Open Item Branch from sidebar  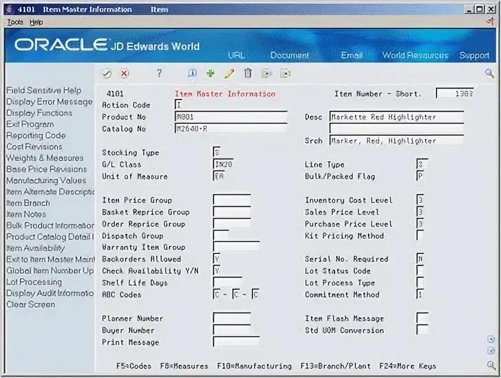(x=28, y=203)
